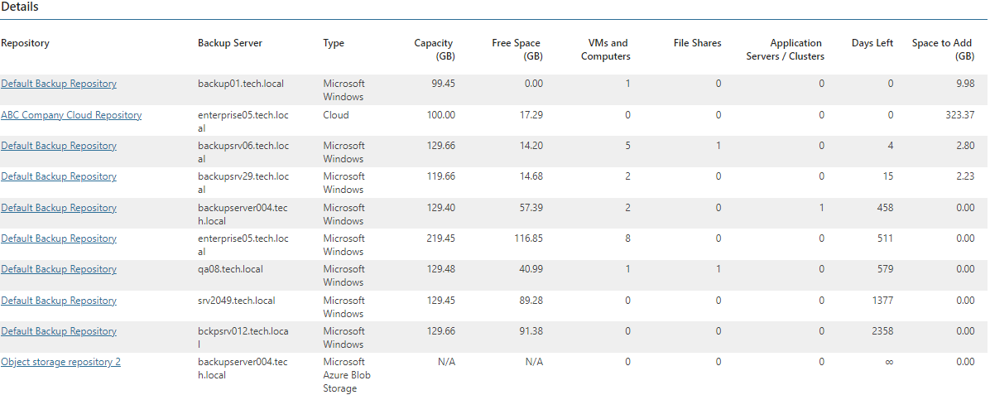
Task: Open Default Backup Repository for backupsrv29.tech.local
Action: click(59, 176)
